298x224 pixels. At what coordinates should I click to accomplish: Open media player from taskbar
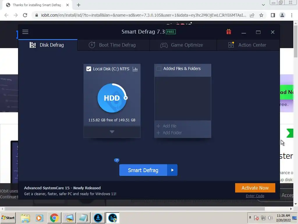click(x=40, y=218)
